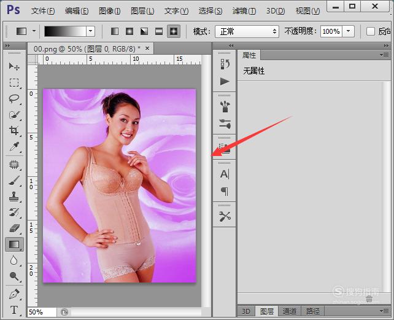This screenshot has width=394, height=320.
Task: Open the 视图(V) menu
Action: (x=308, y=11)
